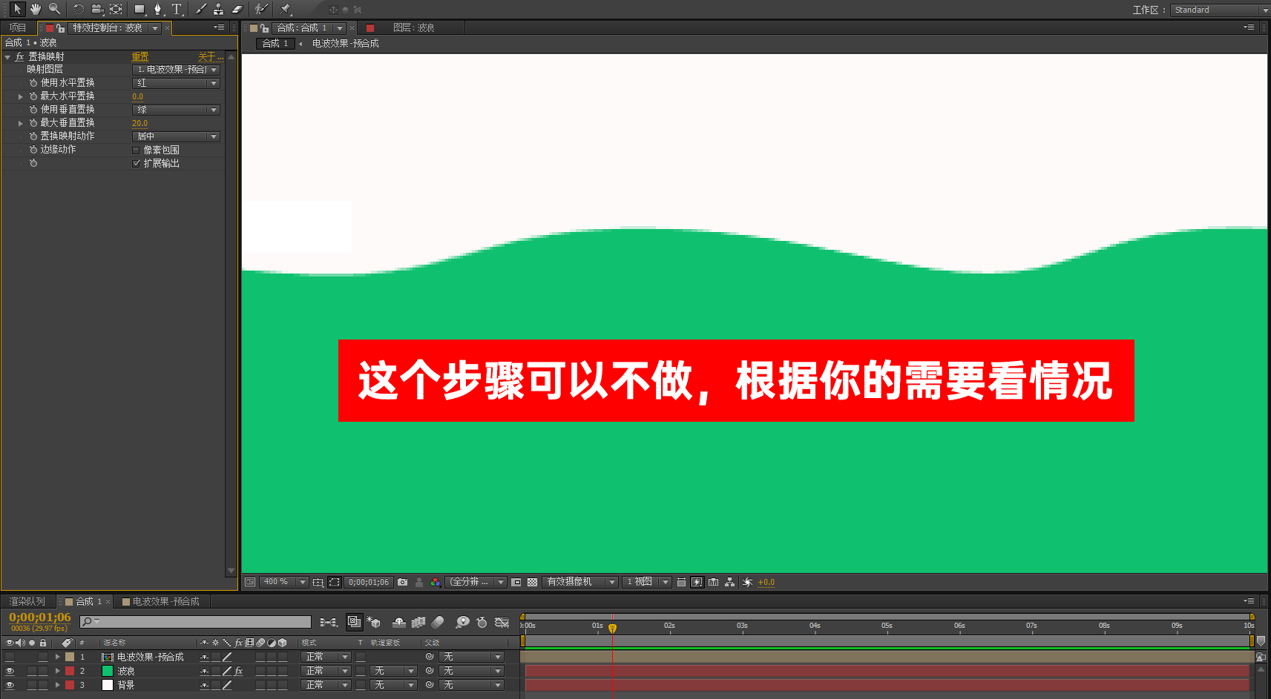This screenshot has height=699, width=1271.
Task: Select the Selection arrow tool
Action: 17,9
